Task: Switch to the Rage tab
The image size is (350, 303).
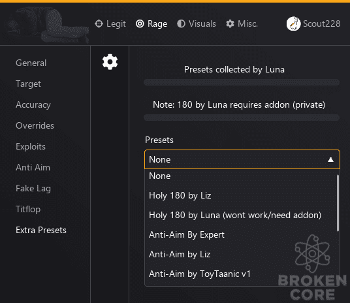Action: (x=151, y=24)
